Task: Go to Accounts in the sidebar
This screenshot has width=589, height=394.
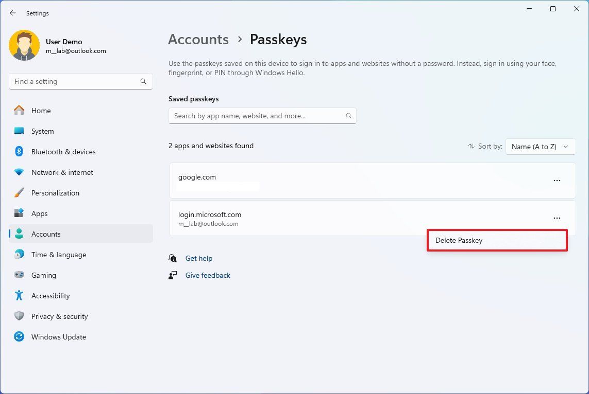Action: point(46,234)
